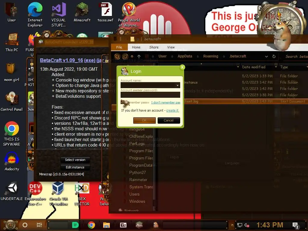Screen dimensions: 308x231
Task: Click the taskbar clock showing 1:43 PM
Action: click(270, 225)
